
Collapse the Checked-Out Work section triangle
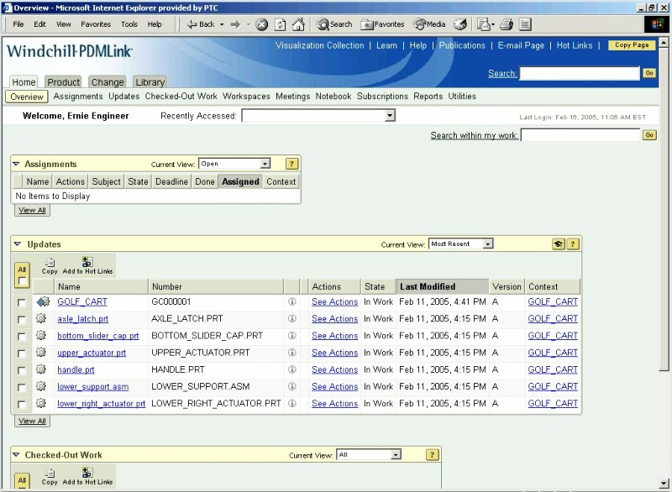(16, 455)
